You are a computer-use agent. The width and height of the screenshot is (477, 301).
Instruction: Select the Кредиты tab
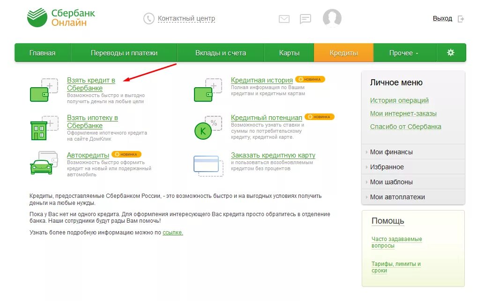coord(343,53)
